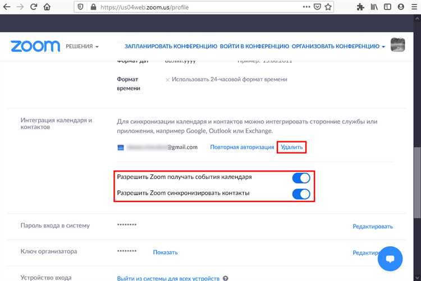Save page to Pocket icon
The height and width of the screenshot is (281, 421).
[x=317, y=7]
